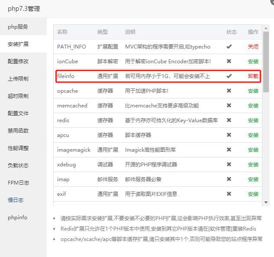Viewport: 274px width, 257px height.
Task: Click the X status icon for redis
Action: (229, 120)
